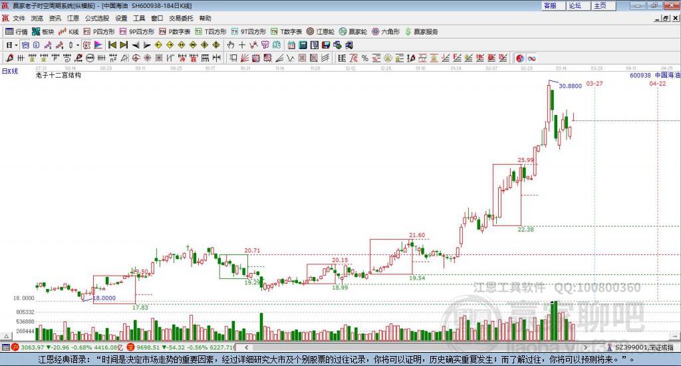Image resolution: width=681 pixels, height=366 pixels.
Task: Click the last yellow diamond arrow icon
Action: (x=216, y=45)
